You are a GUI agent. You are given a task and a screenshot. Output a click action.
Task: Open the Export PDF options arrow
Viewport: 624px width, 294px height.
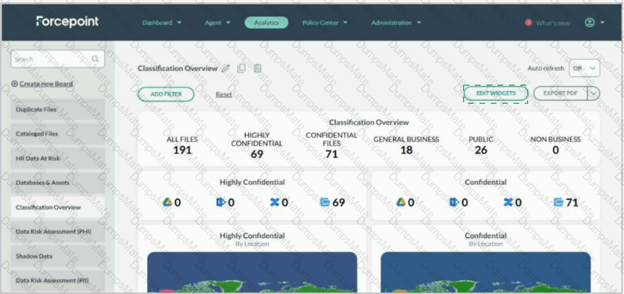[x=593, y=93]
